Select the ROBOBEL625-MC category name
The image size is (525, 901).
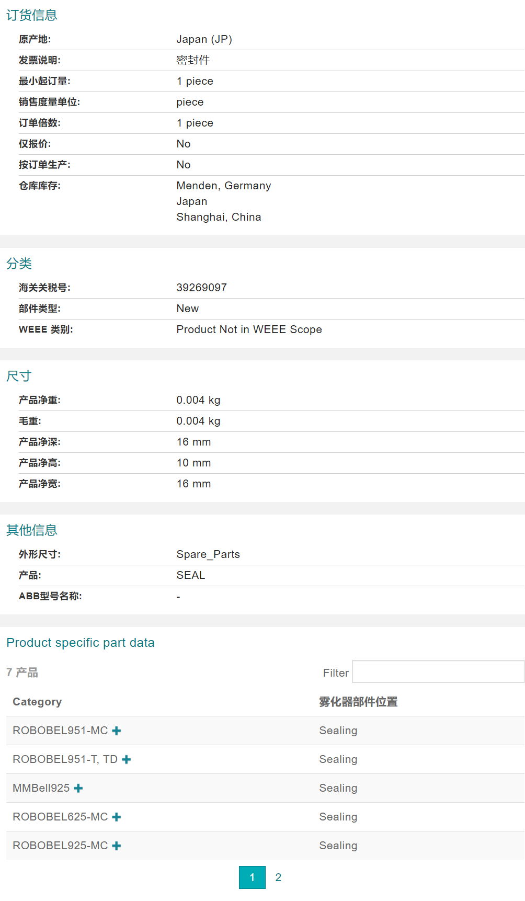60,817
